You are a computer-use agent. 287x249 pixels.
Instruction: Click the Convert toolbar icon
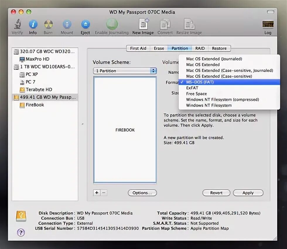pos(165,24)
